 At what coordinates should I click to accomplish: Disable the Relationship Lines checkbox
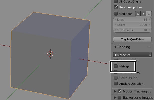coord(116,7)
